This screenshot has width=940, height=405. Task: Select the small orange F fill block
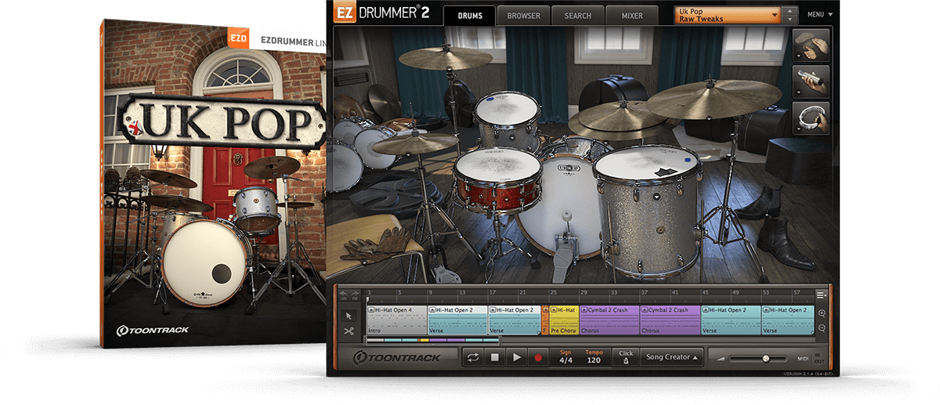pyautogui.click(x=545, y=321)
